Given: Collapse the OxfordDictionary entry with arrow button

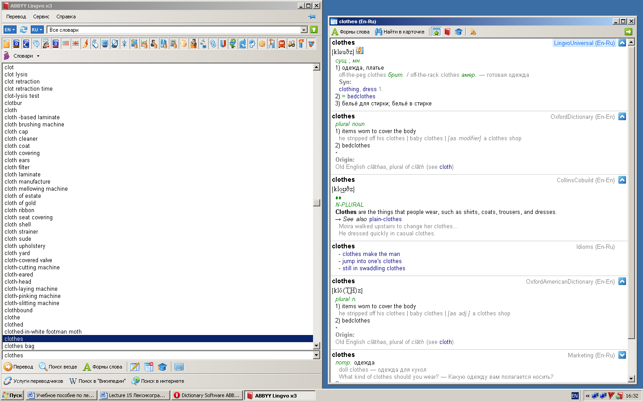Looking at the screenshot, I should (x=622, y=117).
